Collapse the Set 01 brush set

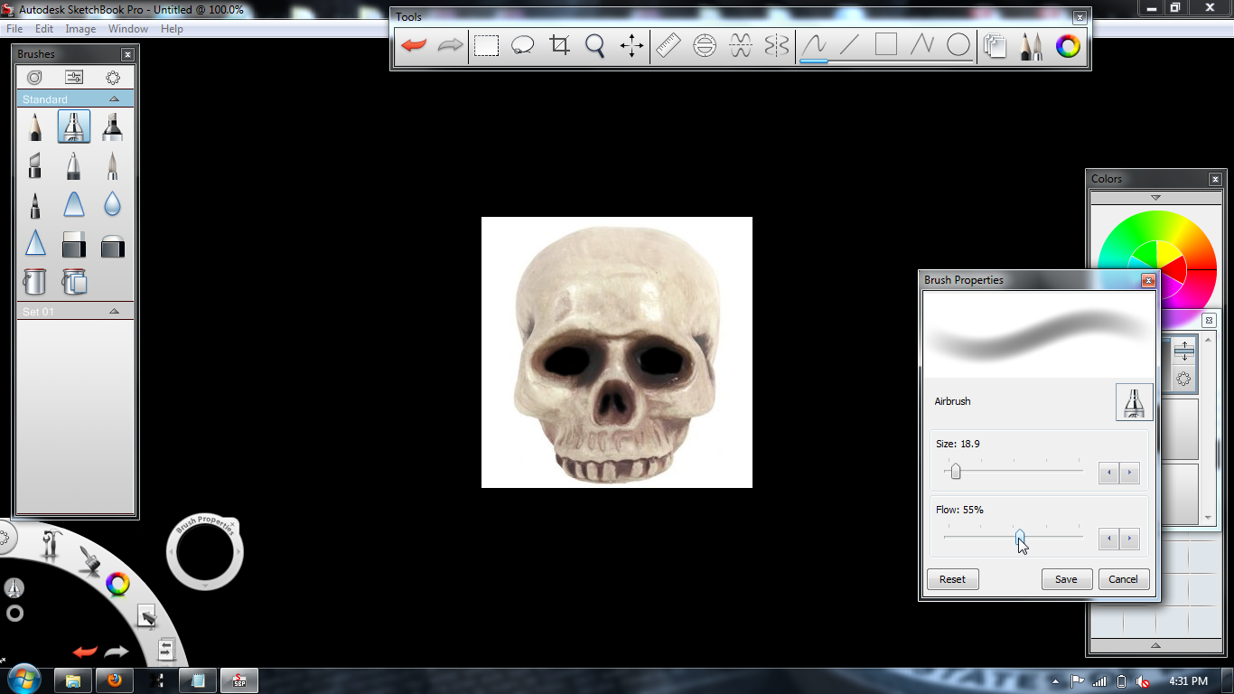point(114,311)
